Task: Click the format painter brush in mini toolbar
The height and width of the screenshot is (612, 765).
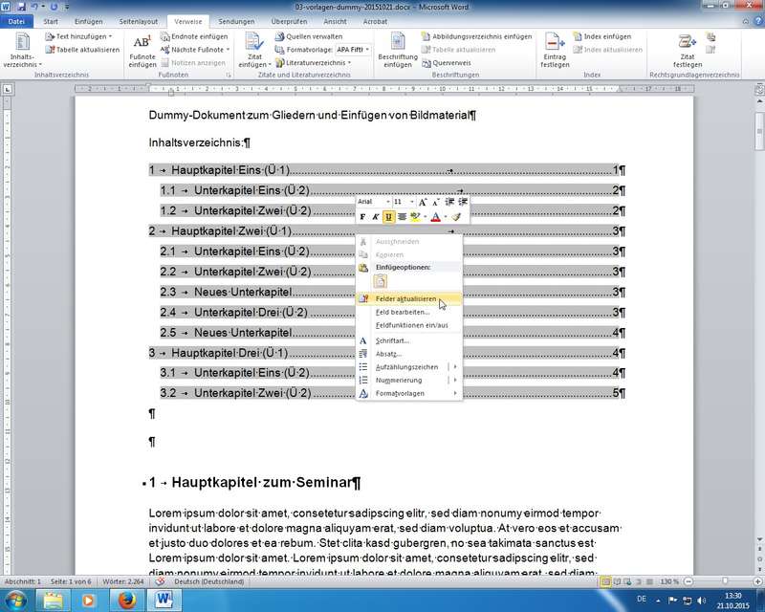Action: [456, 217]
